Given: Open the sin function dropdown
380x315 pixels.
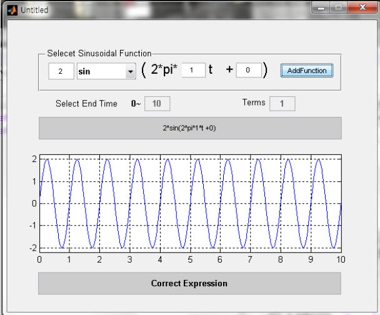Looking at the screenshot, I should 131,71.
